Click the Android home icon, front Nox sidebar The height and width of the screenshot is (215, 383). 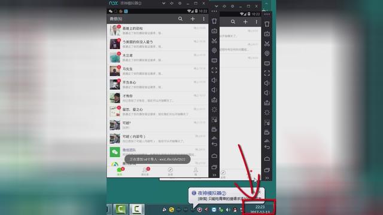[x=214, y=156]
